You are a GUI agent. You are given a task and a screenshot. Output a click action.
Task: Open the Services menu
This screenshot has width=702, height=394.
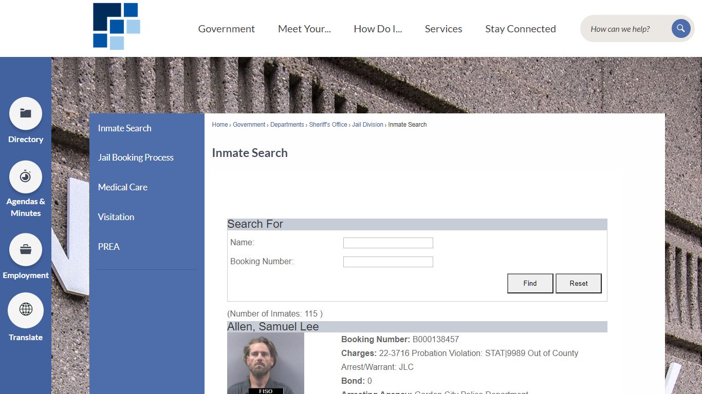coord(444,29)
